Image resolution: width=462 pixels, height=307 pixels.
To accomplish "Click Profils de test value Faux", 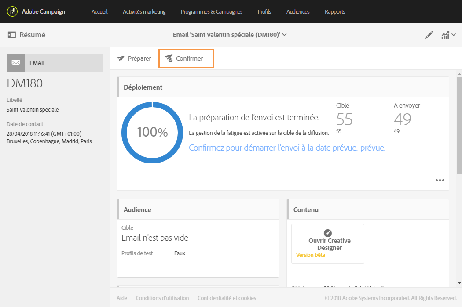I will click(x=180, y=253).
